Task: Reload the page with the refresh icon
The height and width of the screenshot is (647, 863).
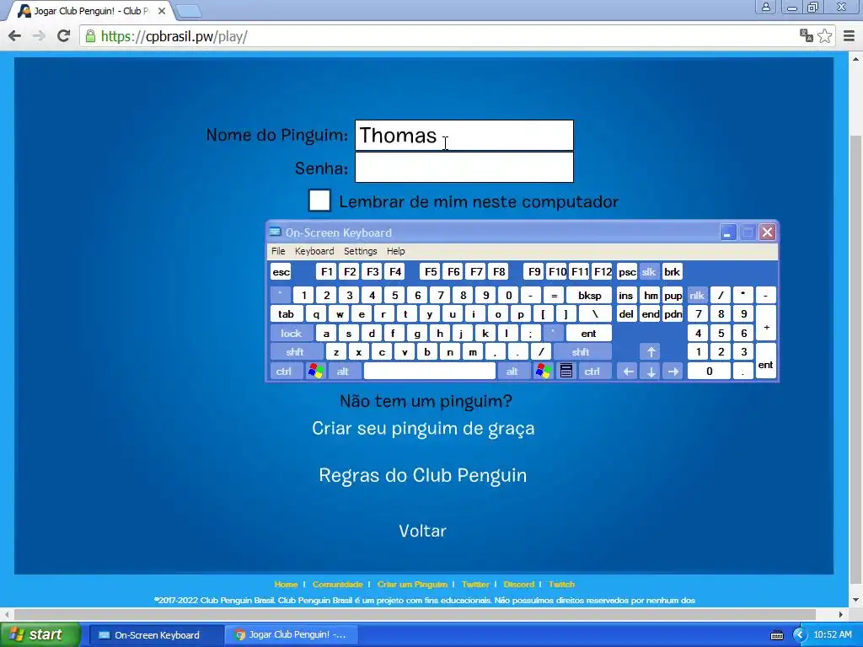Action: pos(63,36)
